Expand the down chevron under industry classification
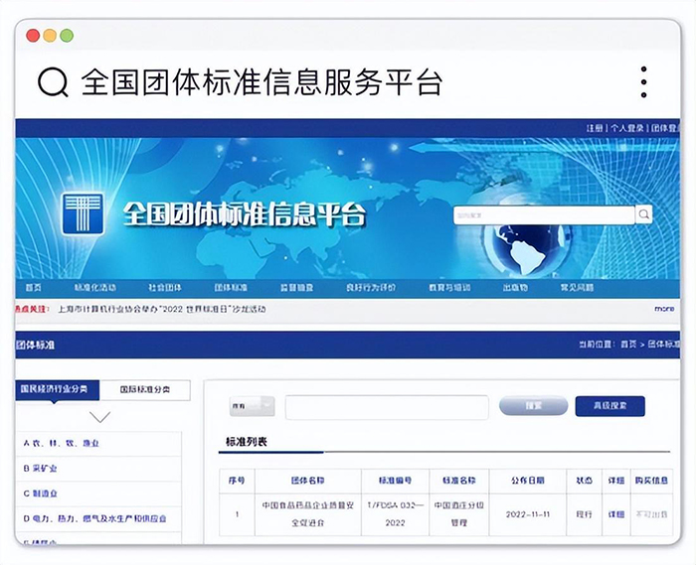The image size is (696, 565). (100, 417)
